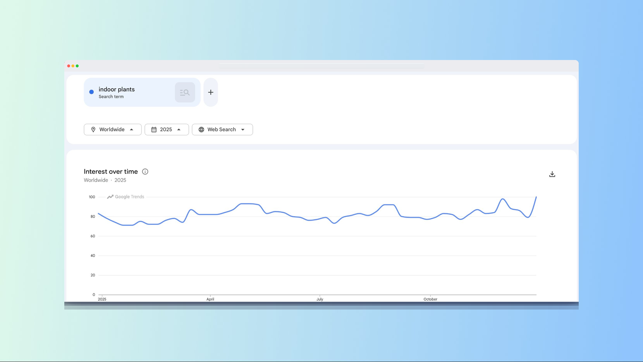Download the Interest over time chart data
Viewport: 643px width, 362px height.
[552, 174]
